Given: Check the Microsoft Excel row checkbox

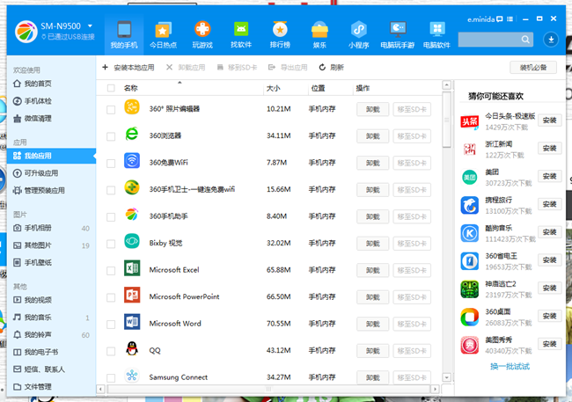Looking at the screenshot, I should click(x=111, y=271).
